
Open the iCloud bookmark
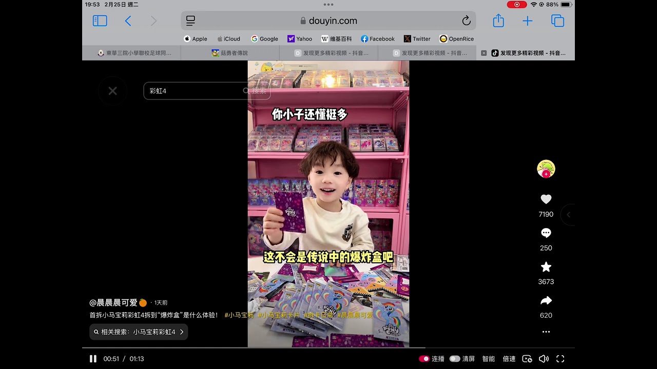228,39
